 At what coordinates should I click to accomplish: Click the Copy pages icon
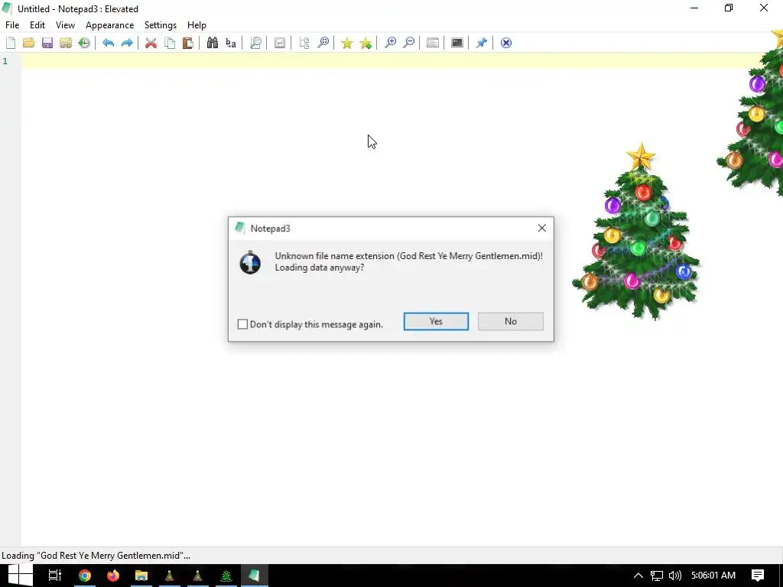[x=170, y=43]
